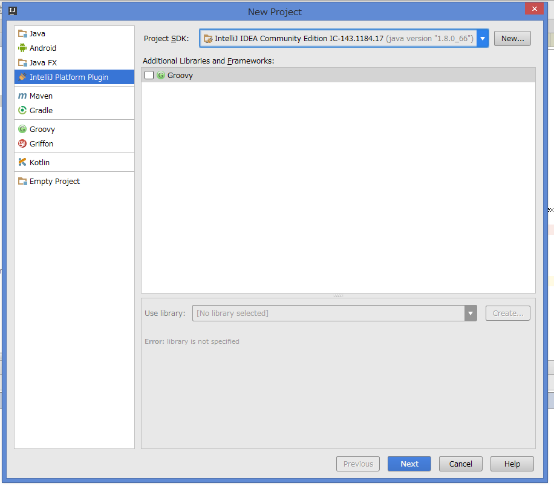Screen dimensions: 554x489
Task: Click the '[No library selected]' combo box
Action: tap(334, 313)
